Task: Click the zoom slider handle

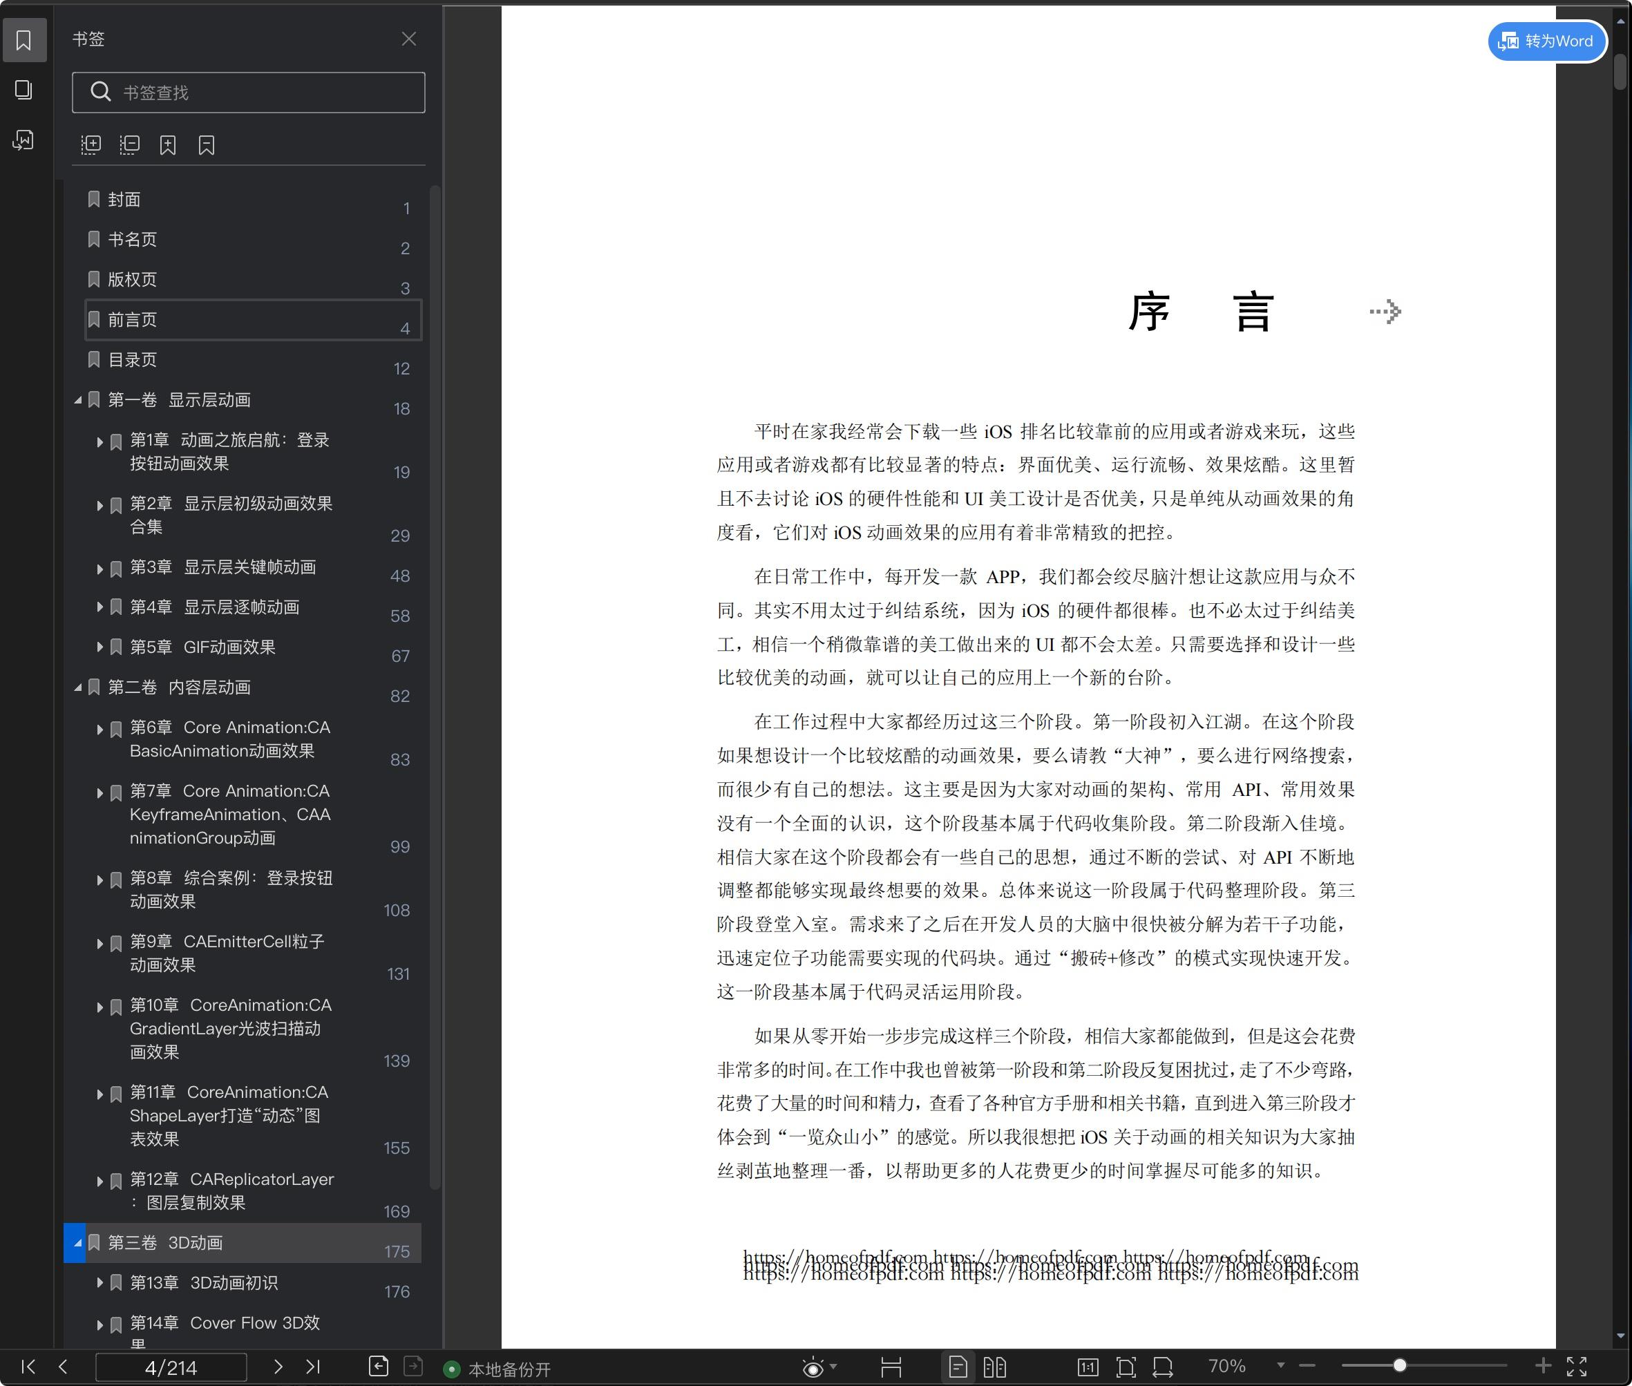Action: click(x=1399, y=1365)
